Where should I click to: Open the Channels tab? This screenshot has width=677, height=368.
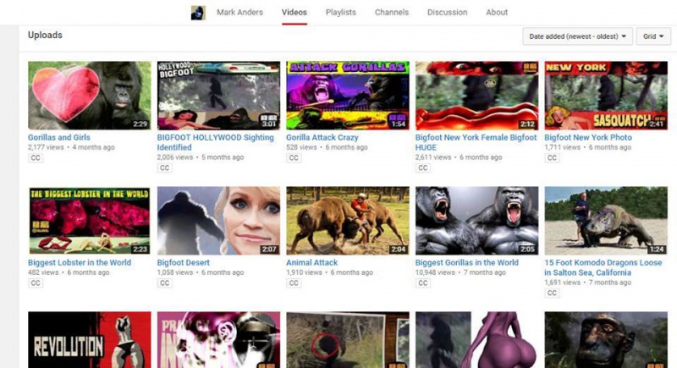tap(392, 13)
